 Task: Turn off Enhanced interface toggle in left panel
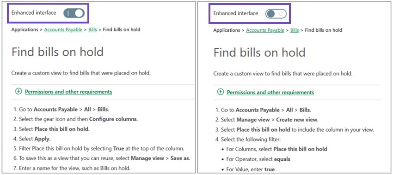[x=74, y=13]
